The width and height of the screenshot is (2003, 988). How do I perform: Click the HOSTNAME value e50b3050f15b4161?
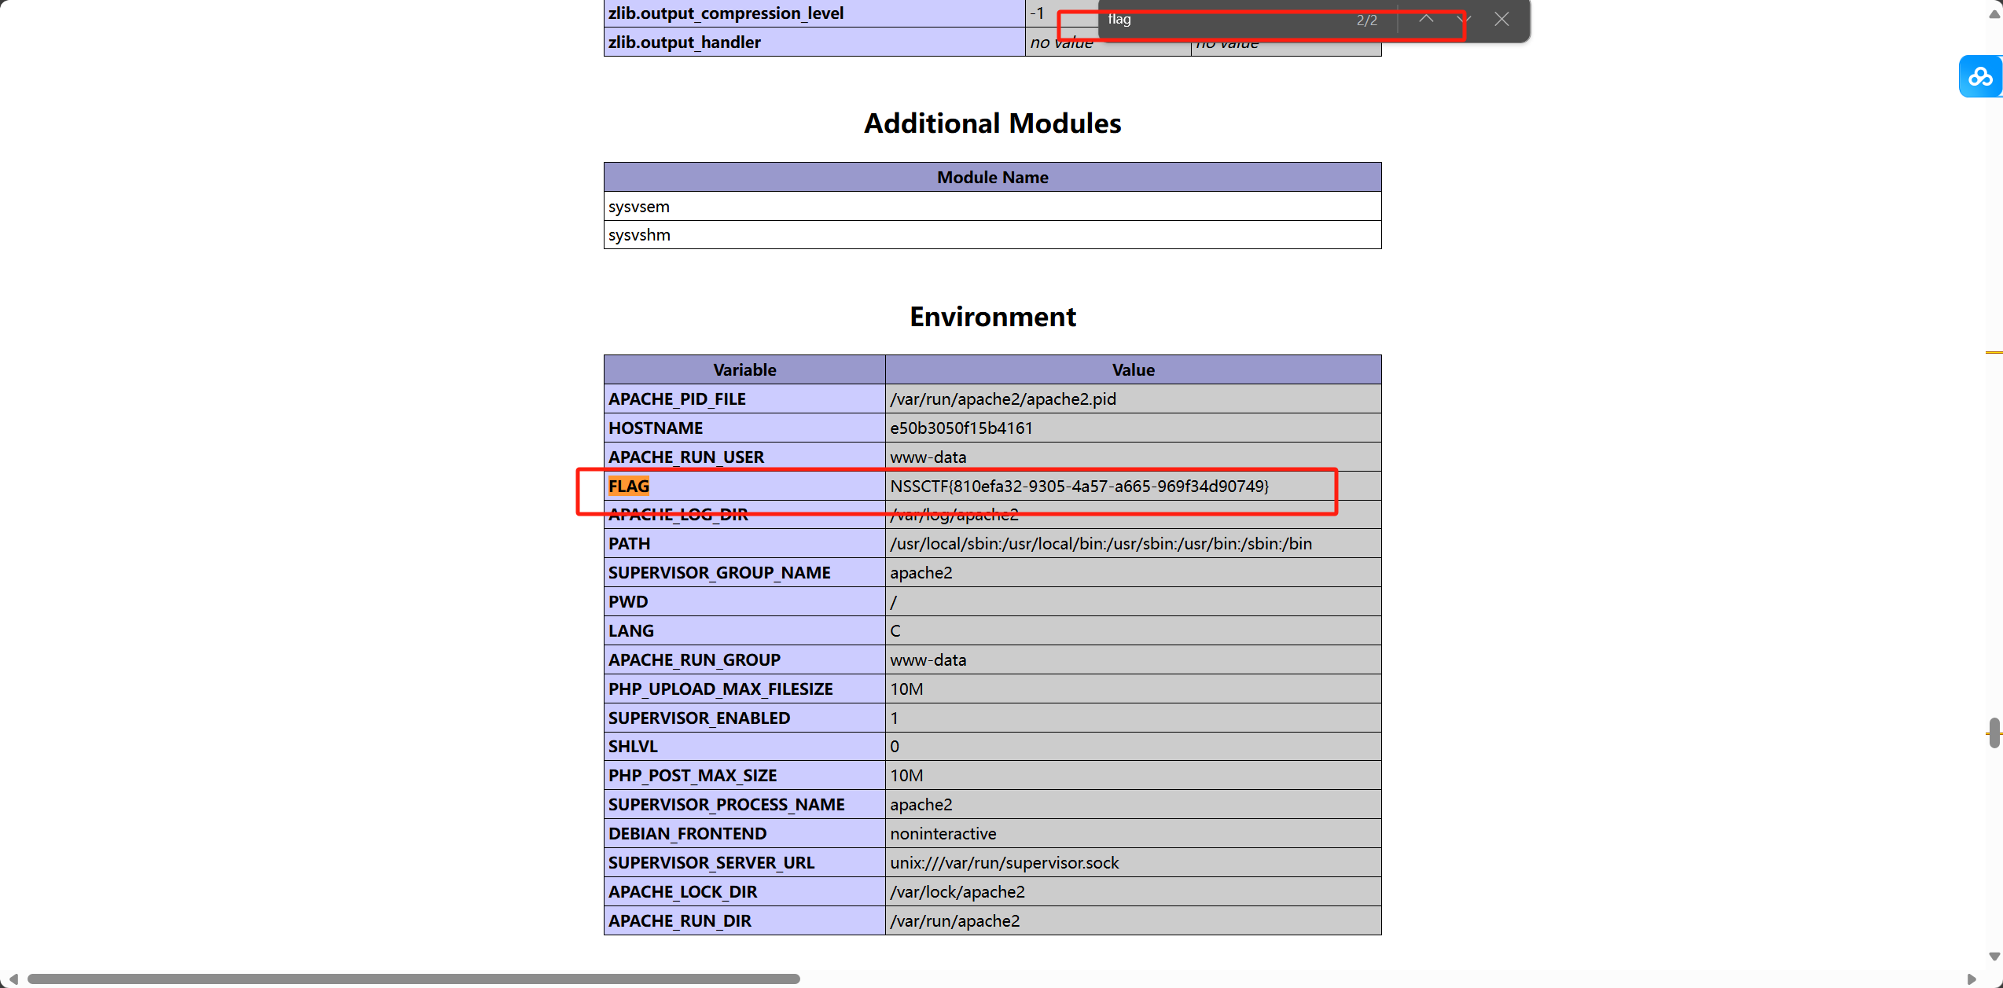point(961,428)
